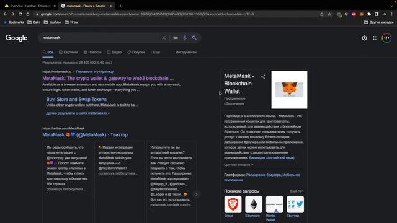Open Buy, Store and Swap Tokens link
The height and width of the screenshot is (223, 397).
[x=76, y=99]
